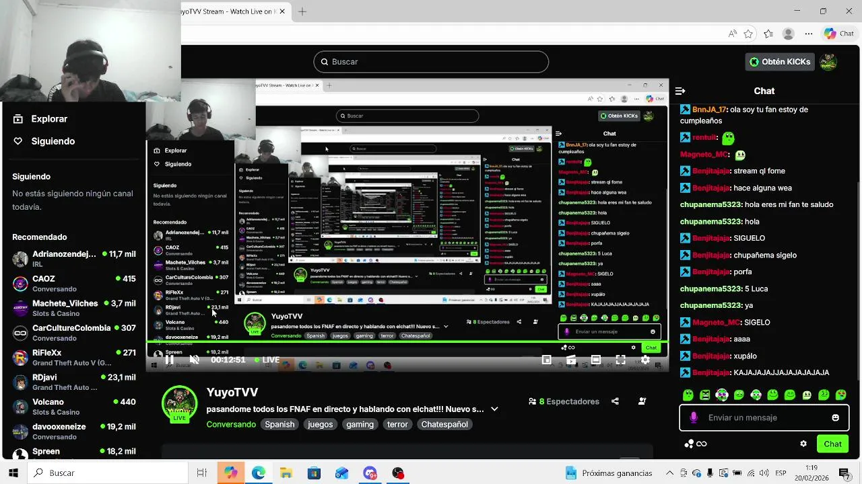Click the microphone icon in chat input
The width and height of the screenshot is (862, 484).
694,417
